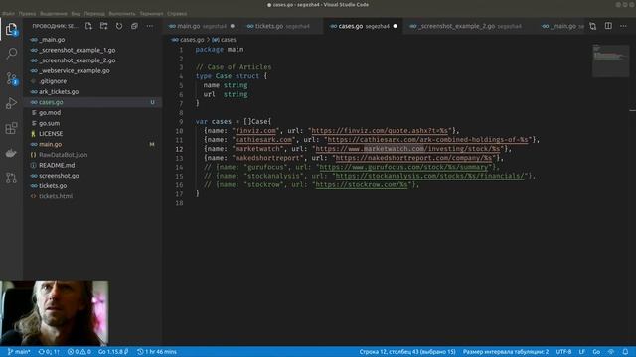
Task: Open the Выделение menu
Action: click(54, 13)
